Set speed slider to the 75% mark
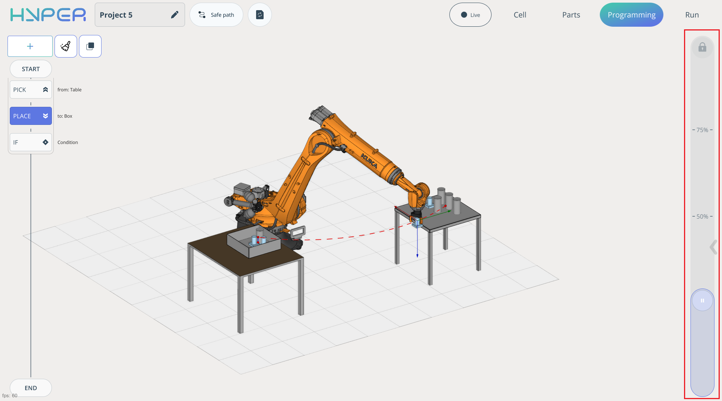722x401 pixels. coord(702,130)
